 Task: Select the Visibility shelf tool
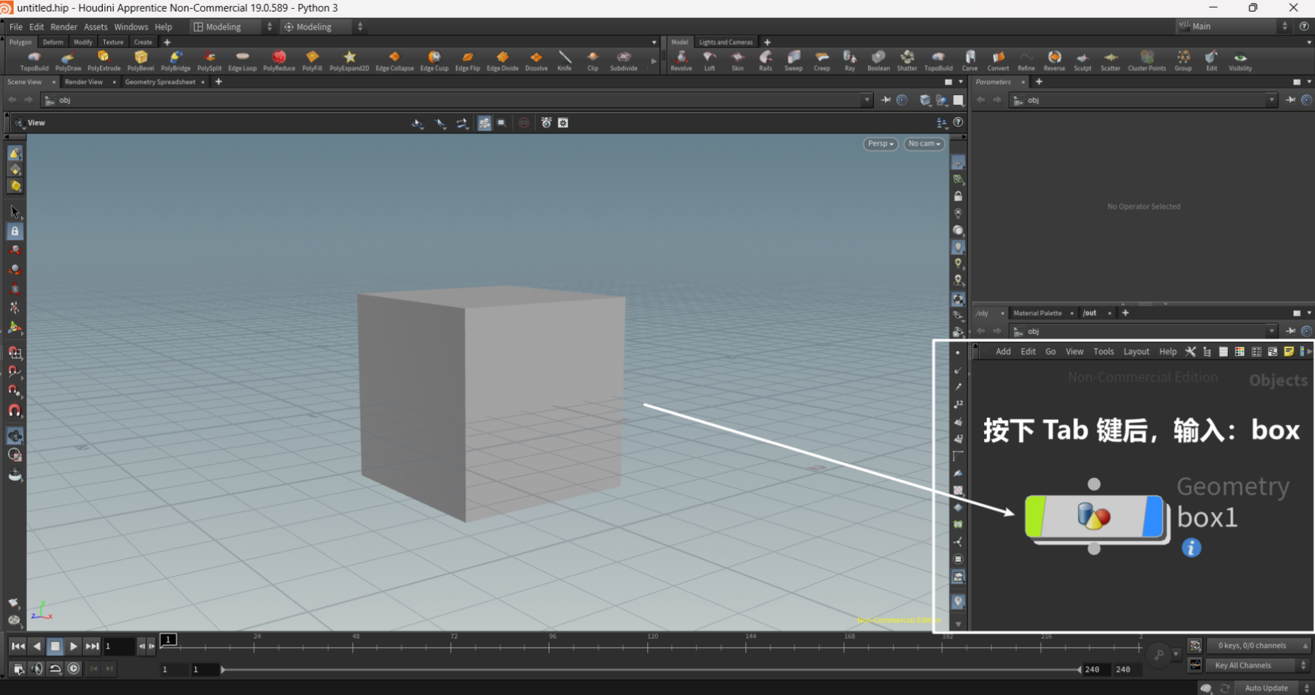(1240, 60)
